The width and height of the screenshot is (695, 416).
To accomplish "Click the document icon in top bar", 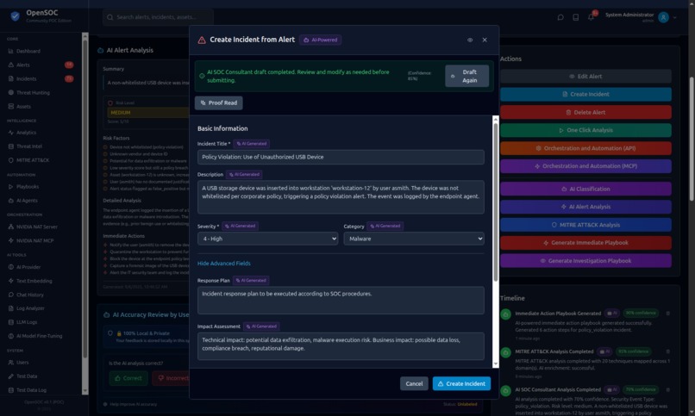I will tap(575, 18).
